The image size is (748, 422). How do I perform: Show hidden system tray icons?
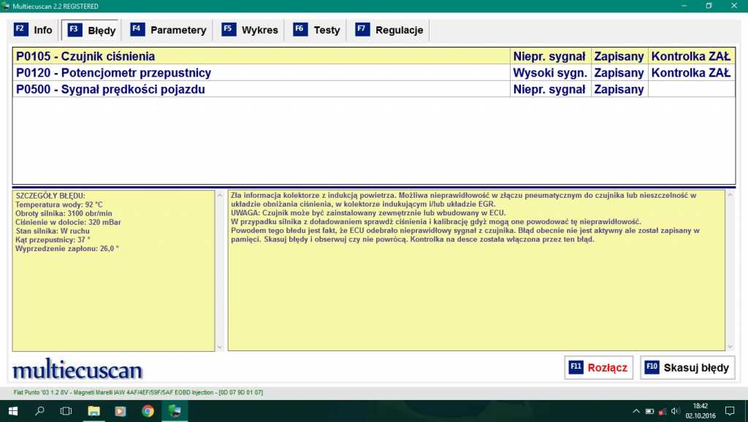tap(636, 411)
